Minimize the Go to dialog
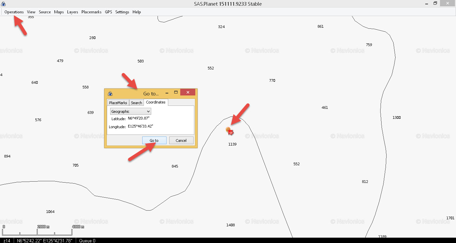This screenshot has width=456, height=243. tap(167, 92)
